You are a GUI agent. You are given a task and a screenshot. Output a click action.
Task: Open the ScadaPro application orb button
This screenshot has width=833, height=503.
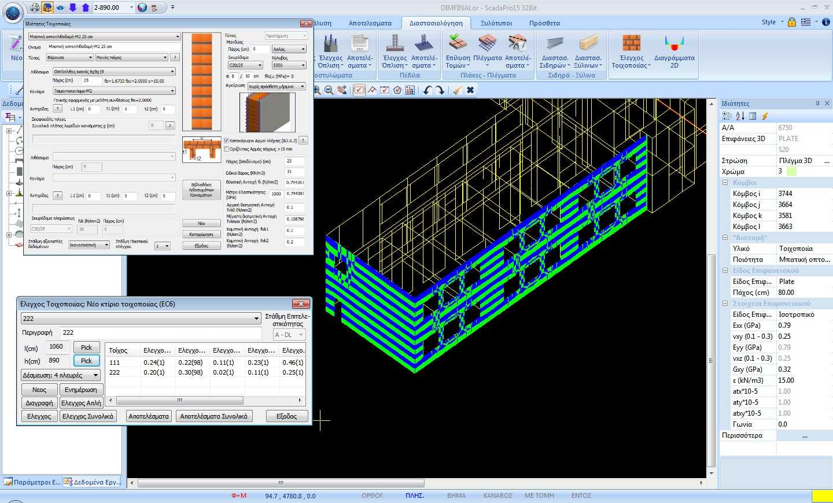tap(13, 12)
